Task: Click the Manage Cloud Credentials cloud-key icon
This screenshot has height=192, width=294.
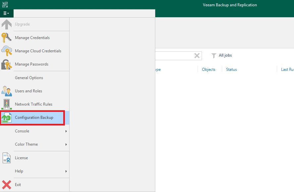Action: 7,51
